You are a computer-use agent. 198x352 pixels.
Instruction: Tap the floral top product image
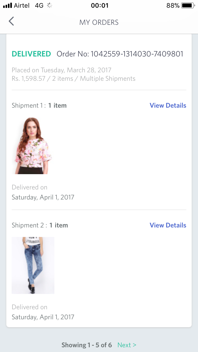[x=32, y=146]
